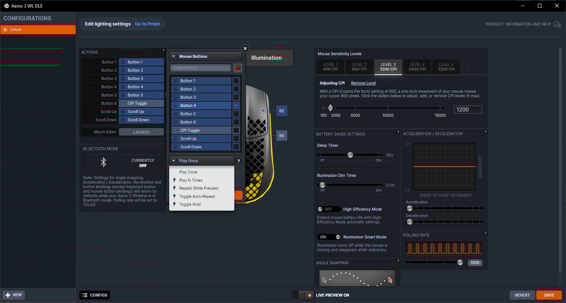Image resolution: width=566 pixels, height=303 pixels.
Task: Check the Button 5 checkbox in popup list
Action: [x=236, y=114]
